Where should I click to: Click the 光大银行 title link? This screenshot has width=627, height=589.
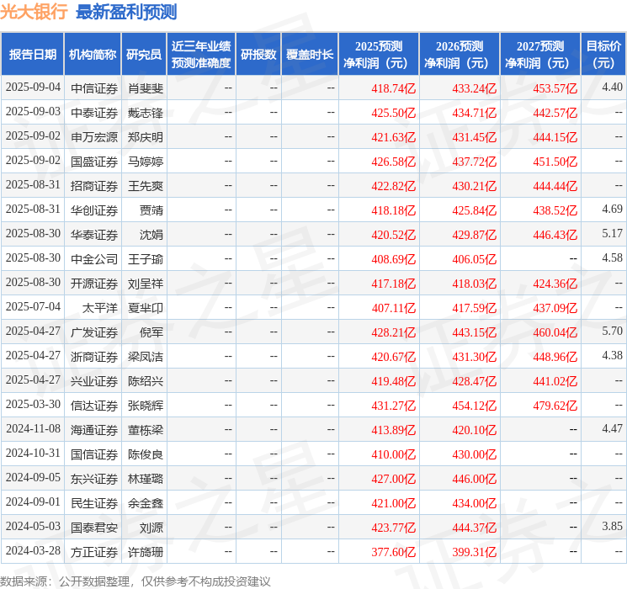click(x=35, y=12)
